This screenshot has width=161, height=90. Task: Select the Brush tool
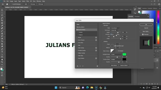(2, 31)
